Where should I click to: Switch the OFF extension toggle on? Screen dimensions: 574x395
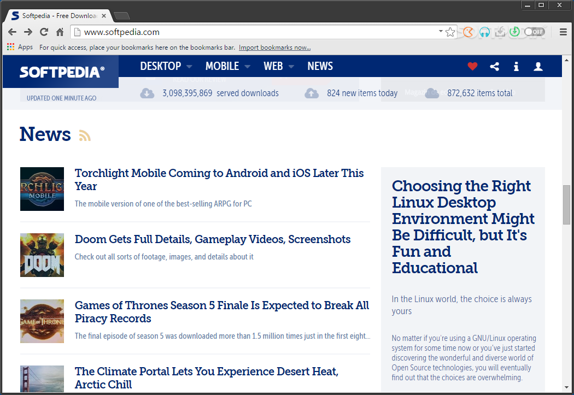click(x=534, y=32)
